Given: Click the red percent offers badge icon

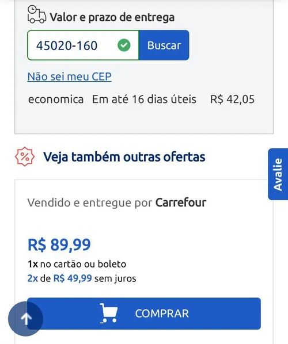Looking at the screenshot, I should pos(25,156).
